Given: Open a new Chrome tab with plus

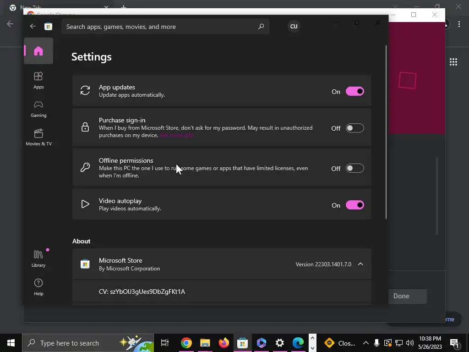Looking at the screenshot, I should [x=124, y=7].
